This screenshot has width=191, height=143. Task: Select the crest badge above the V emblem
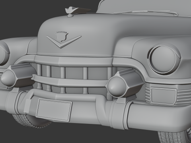coord(62,36)
